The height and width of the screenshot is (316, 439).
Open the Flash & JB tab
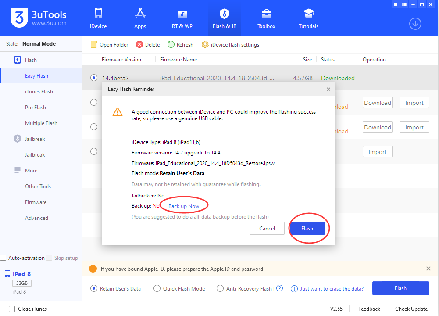click(224, 18)
